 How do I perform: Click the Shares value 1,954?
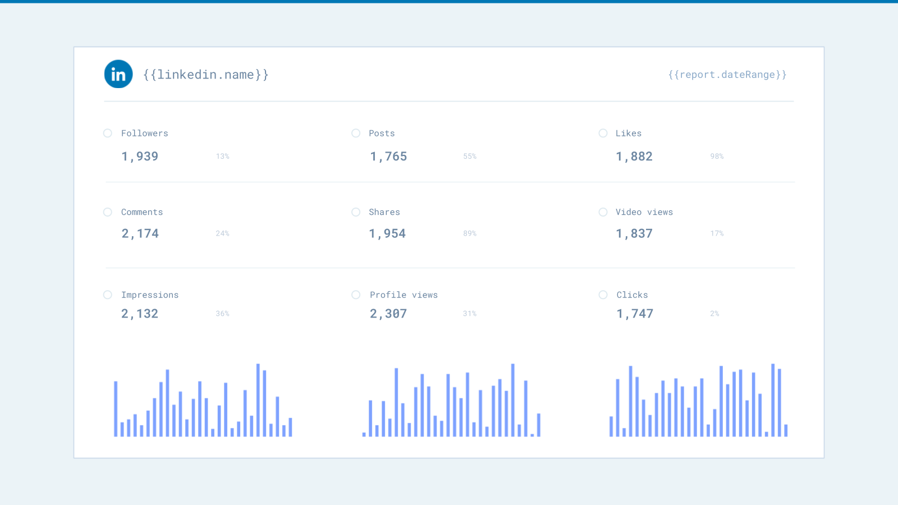387,233
